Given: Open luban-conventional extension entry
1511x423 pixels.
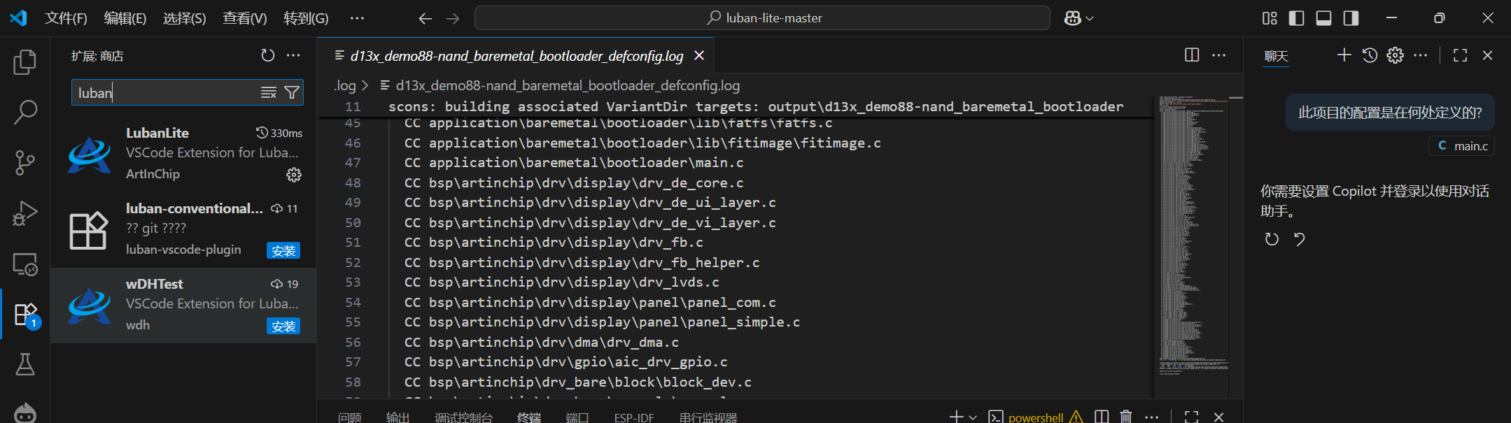Looking at the screenshot, I should coord(183,229).
